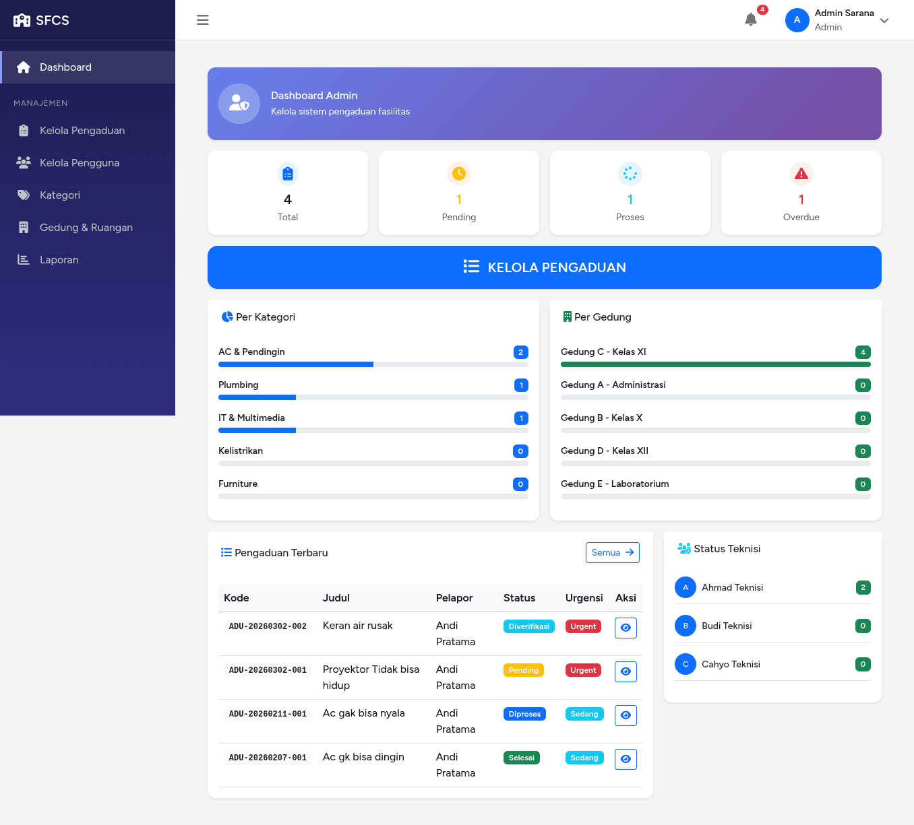Click the Proses spinner icon
This screenshot has width=914, height=825.
click(x=630, y=174)
